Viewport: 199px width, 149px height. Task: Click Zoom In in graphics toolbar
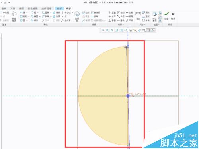tap(107, 30)
